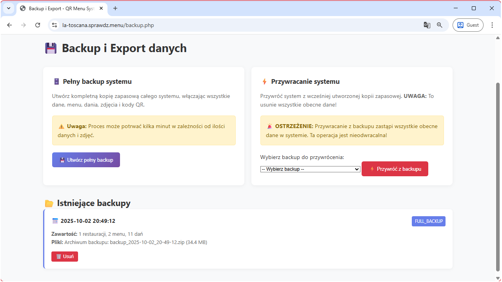502x282 pixels.
Task: Click the forward navigation arrow
Action: point(24,25)
